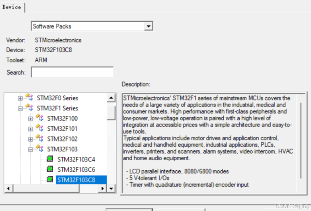Click the 'LCD parallel interface' description line
Viewport: 311px width, 211px height.
click(x=177, y=171)
